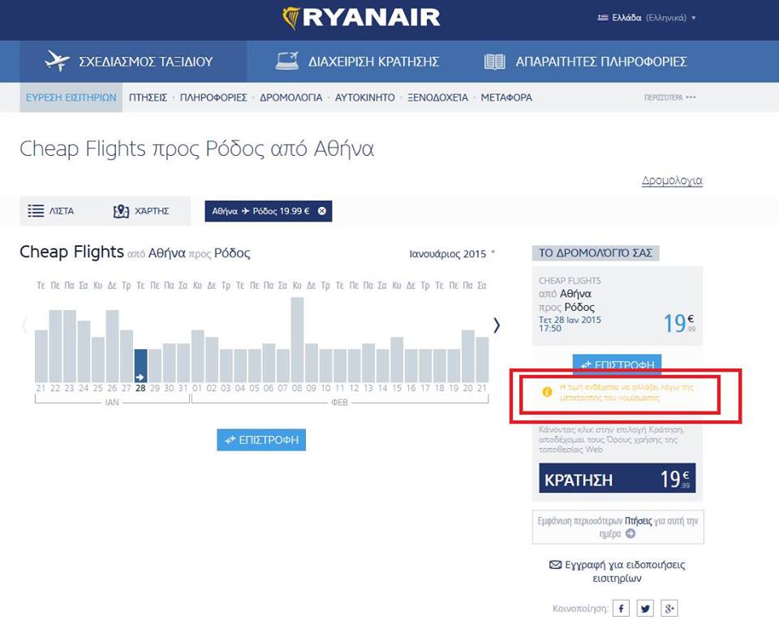
Task: Click the yellow info icon beside the price warning
Action: point(547,392)
